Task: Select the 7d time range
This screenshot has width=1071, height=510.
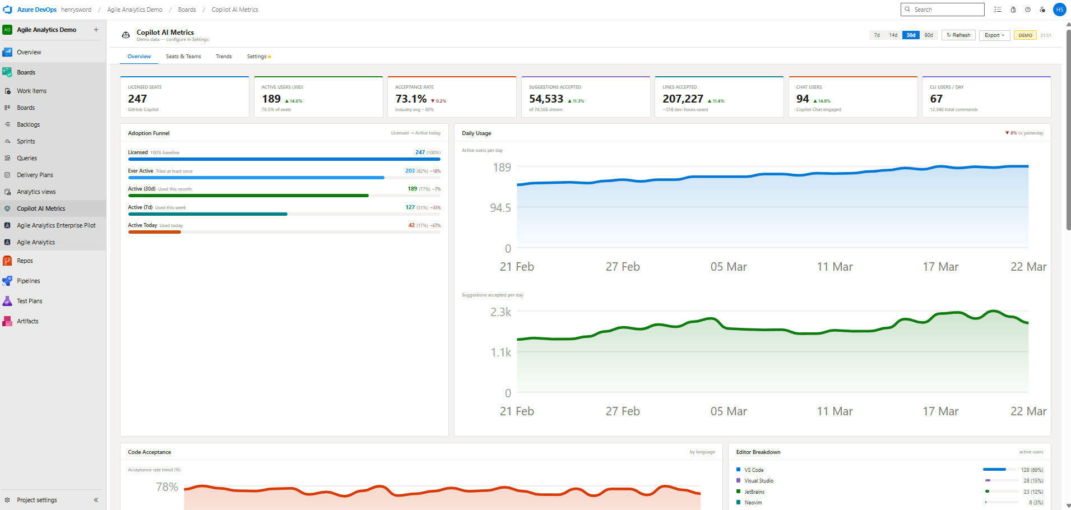Action: [x=877, y=35]
